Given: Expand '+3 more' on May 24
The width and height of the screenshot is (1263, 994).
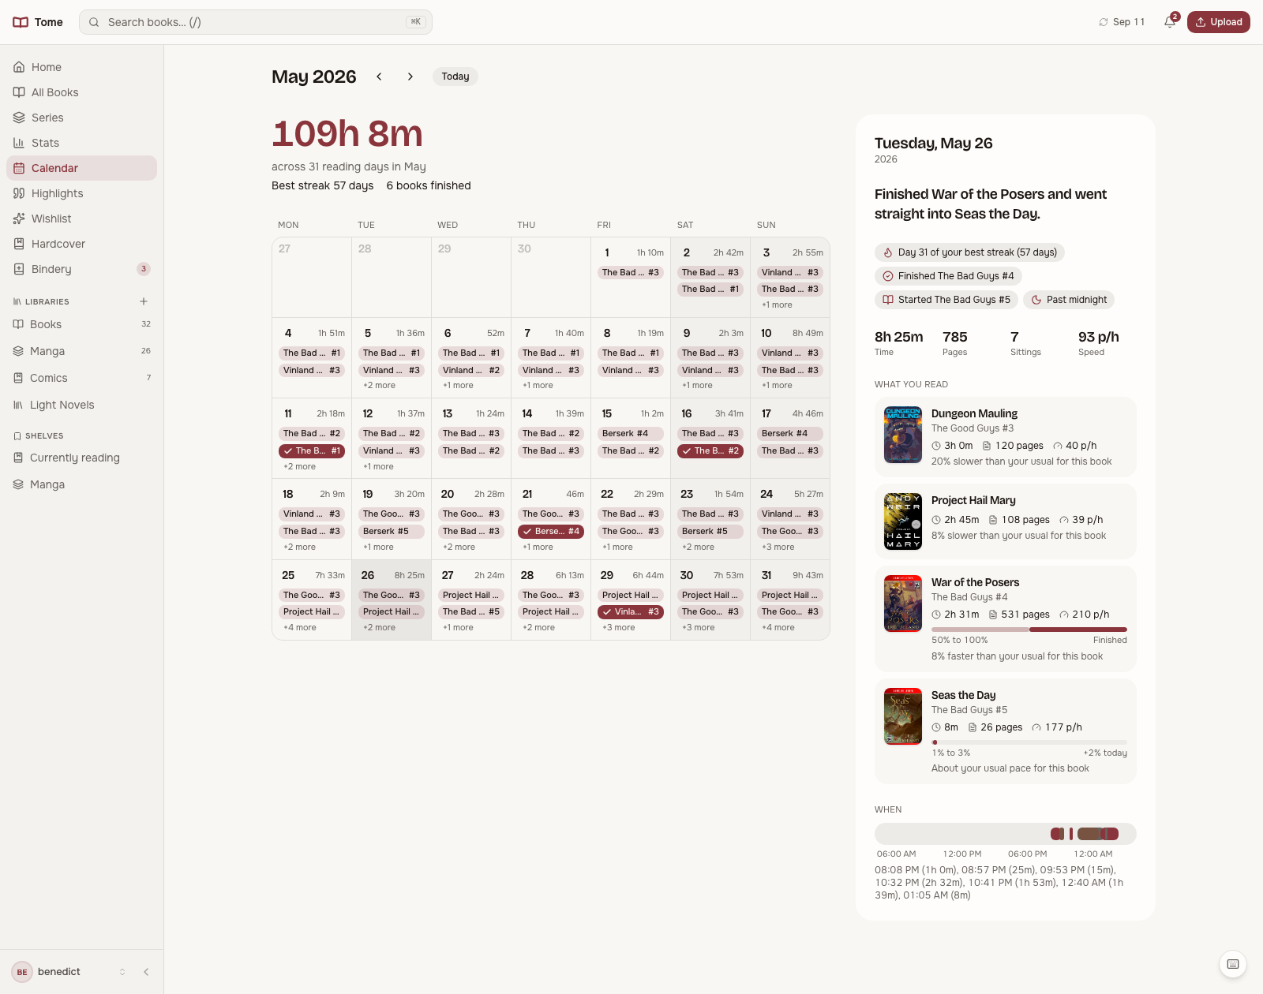Looking at the screenshot, I should tap(778, 547).
